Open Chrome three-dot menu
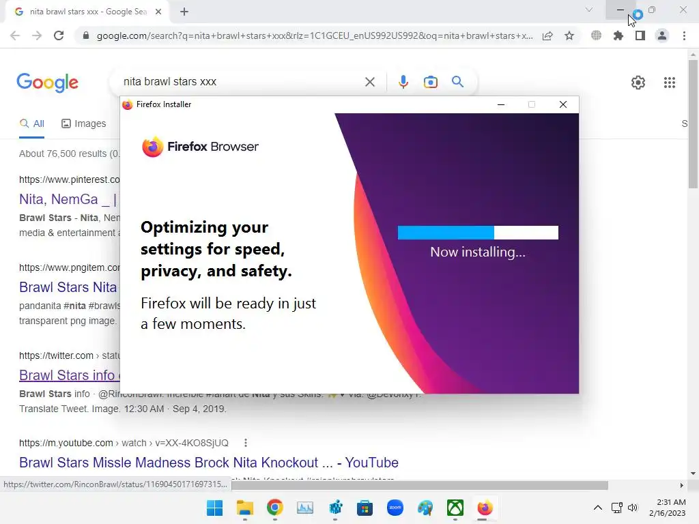 pos(684,35)
